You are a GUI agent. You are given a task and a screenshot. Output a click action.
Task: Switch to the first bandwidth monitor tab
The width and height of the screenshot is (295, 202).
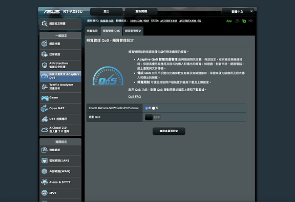[x=92, y=31]
